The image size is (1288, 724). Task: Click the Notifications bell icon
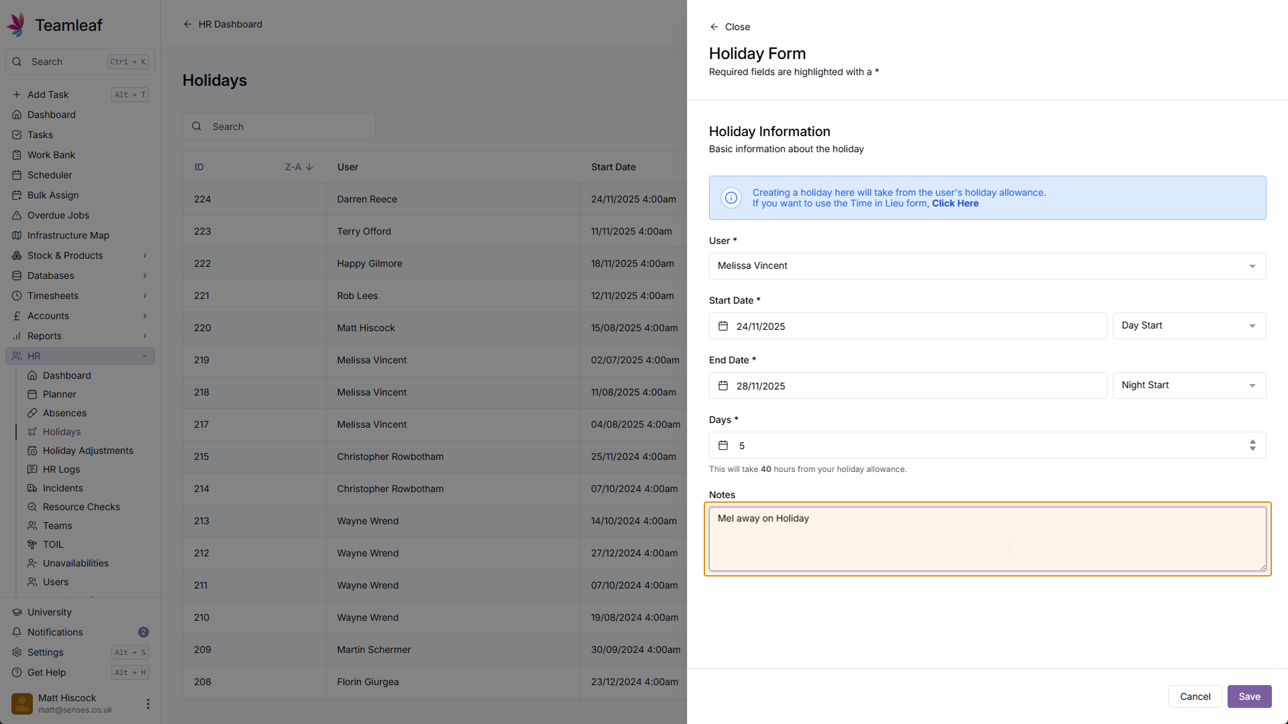[17, 632]
